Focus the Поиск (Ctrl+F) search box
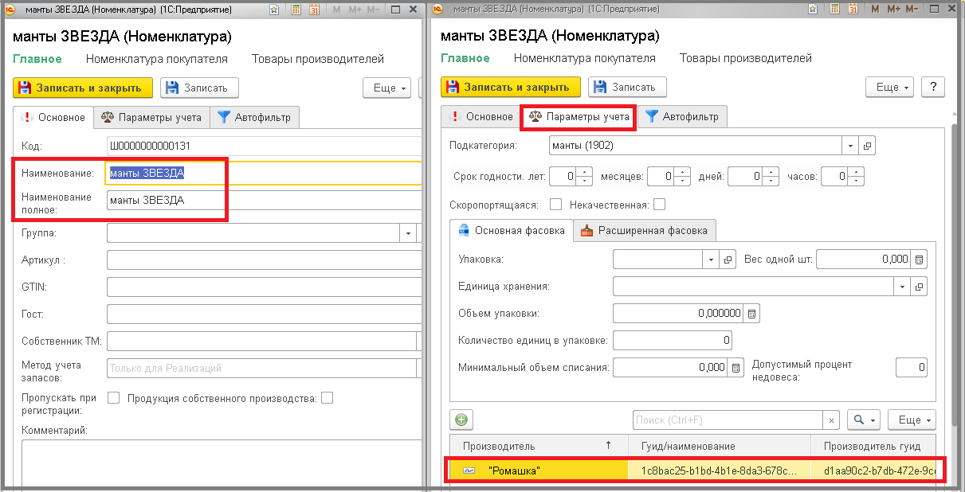Image resolution: width=965 pixels, height=492 pixels. [728, 420]
